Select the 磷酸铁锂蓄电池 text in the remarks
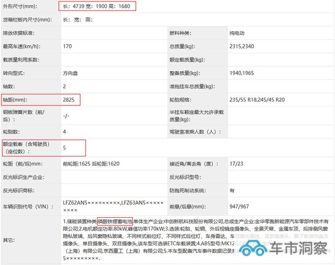 (115, 222)
